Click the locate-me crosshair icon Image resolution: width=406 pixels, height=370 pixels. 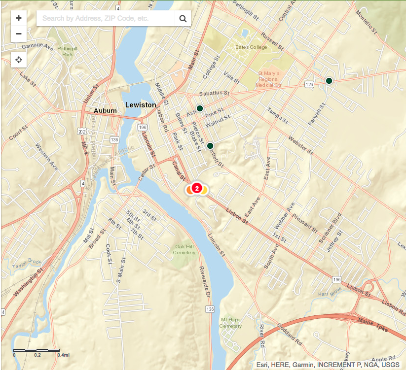[x=19, y=60]
